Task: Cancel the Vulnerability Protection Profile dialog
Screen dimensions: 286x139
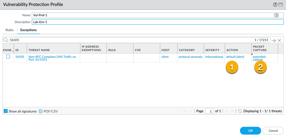Action: [x=273, y=131]
